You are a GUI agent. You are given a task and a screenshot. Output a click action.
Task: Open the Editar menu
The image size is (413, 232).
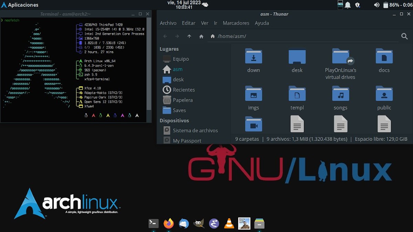(x=189, y=23)
